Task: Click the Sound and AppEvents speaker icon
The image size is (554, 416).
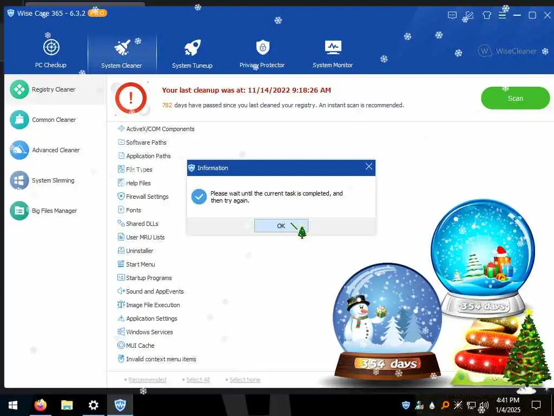Action: tap(121, 291)
